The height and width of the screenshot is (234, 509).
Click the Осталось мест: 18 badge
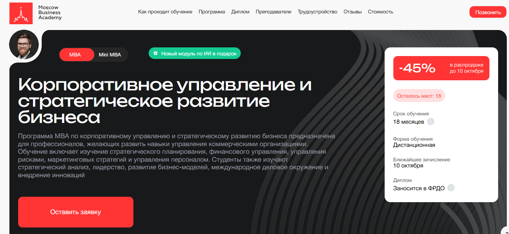tap(419, 96)
